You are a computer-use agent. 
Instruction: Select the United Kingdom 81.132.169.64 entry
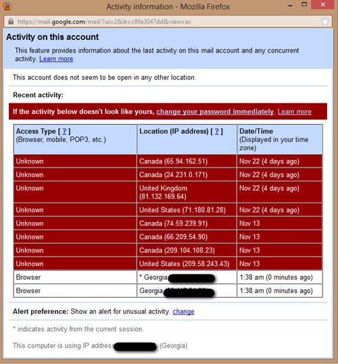point(187,192)
